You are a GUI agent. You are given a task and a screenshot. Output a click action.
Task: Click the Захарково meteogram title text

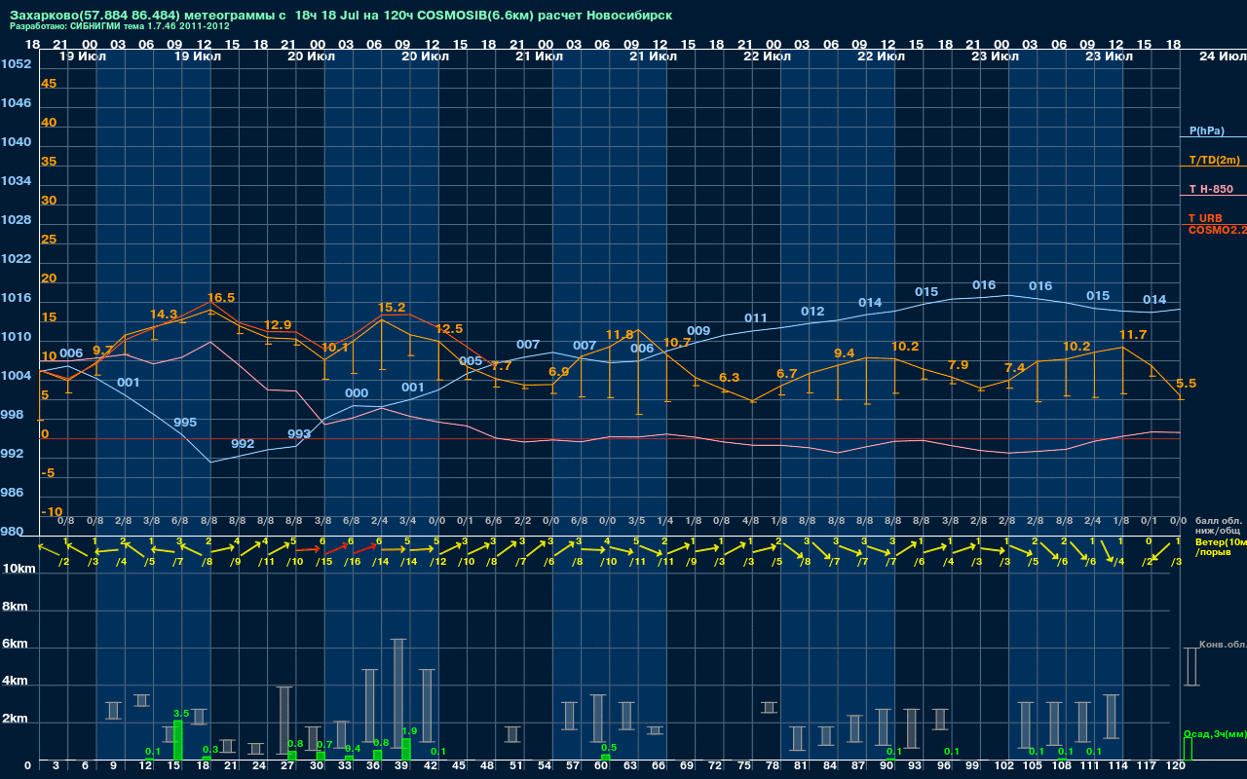tap(340, 15)
